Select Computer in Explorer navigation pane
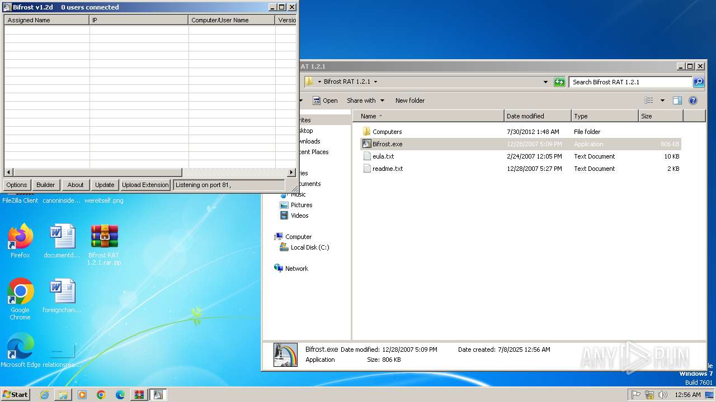 tap(298, 237)
